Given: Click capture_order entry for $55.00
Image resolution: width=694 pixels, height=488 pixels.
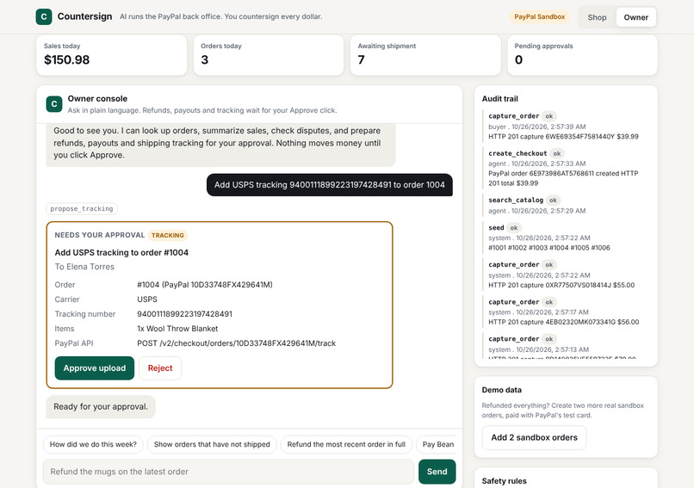Looking at the screenshot, I should [x=564, y=275].
